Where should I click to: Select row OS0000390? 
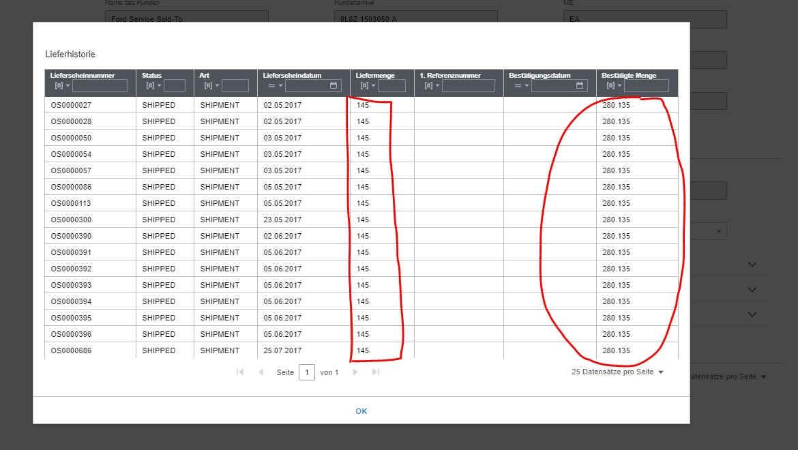tap(361, 236)
